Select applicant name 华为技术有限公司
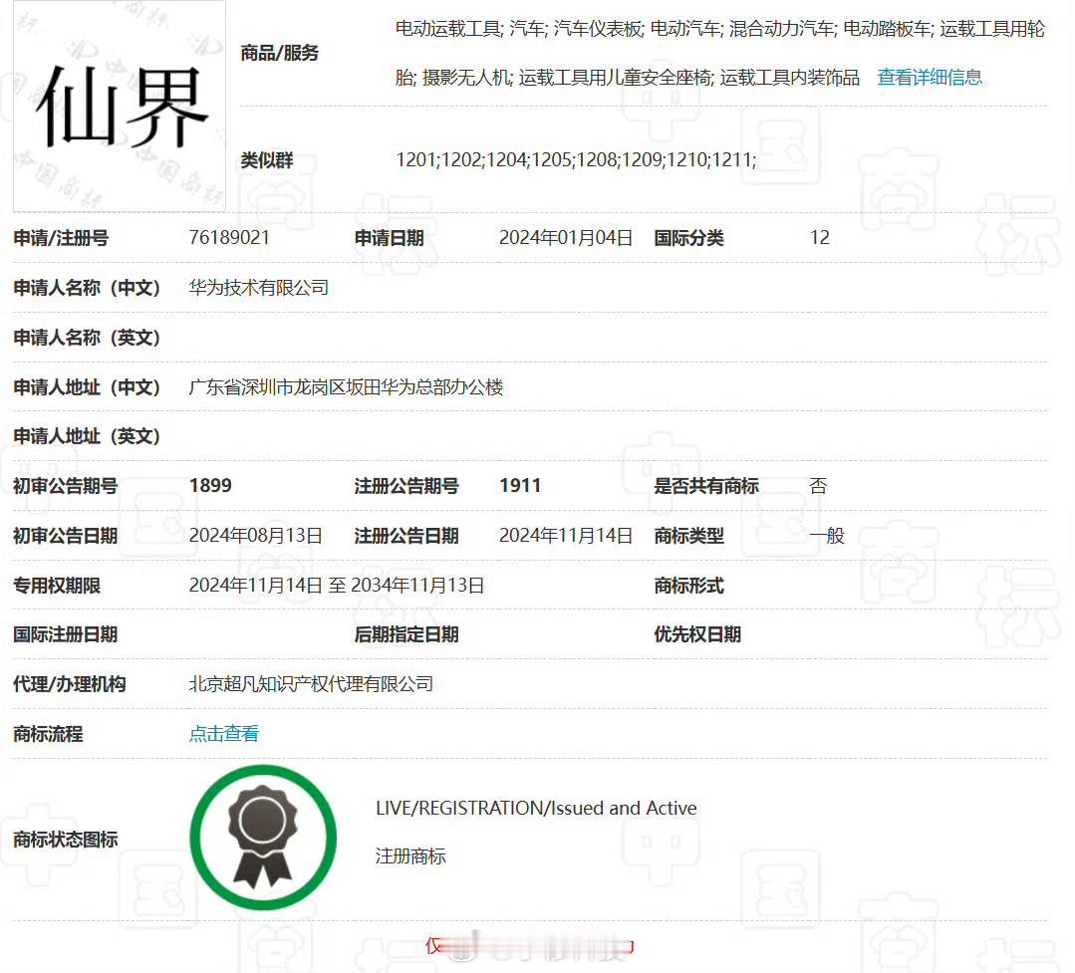 (258, 288)
